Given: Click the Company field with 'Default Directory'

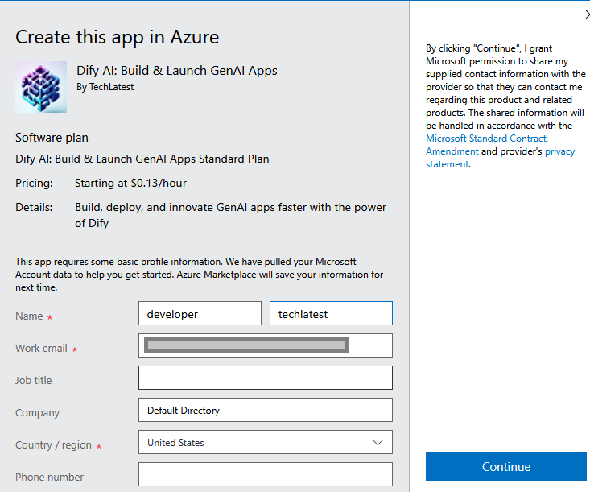Looking at the screenshot, I should [x=266, y=410].
